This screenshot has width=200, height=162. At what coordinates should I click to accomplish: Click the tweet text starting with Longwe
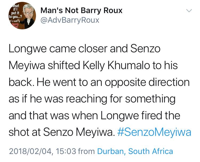coord(100,91)
